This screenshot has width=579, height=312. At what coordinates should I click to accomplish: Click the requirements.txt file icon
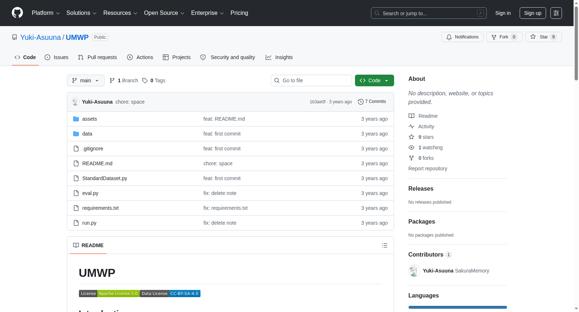(76, 208)
